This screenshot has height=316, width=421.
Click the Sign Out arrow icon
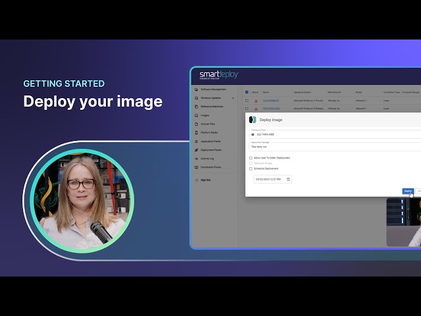coord(196,180)
